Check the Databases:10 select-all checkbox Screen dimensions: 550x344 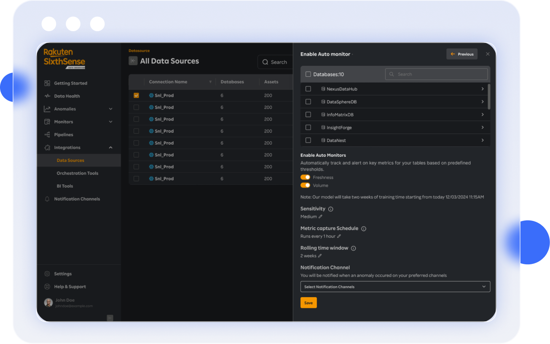[308, 74]
